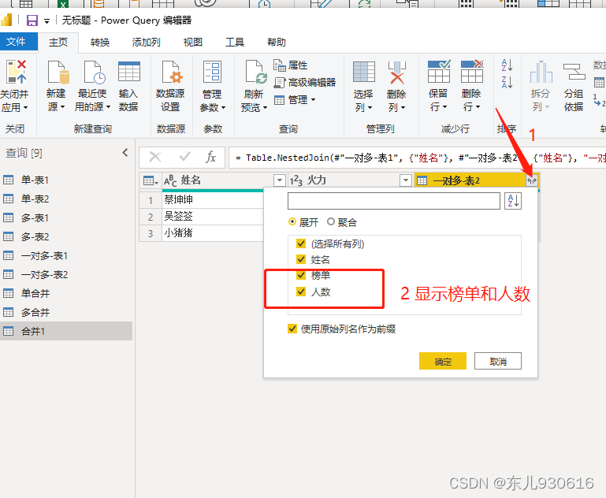Toggle the (选择所有列) checkbox
This screenshot has height=498, width=606.
[301, 243]
